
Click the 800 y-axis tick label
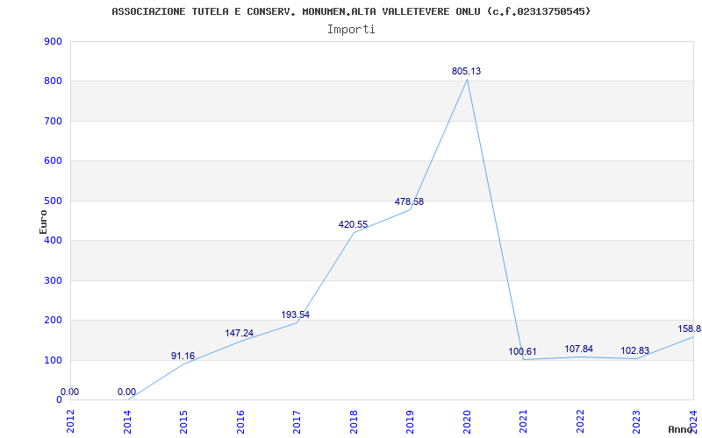click(x=53, y=81)
